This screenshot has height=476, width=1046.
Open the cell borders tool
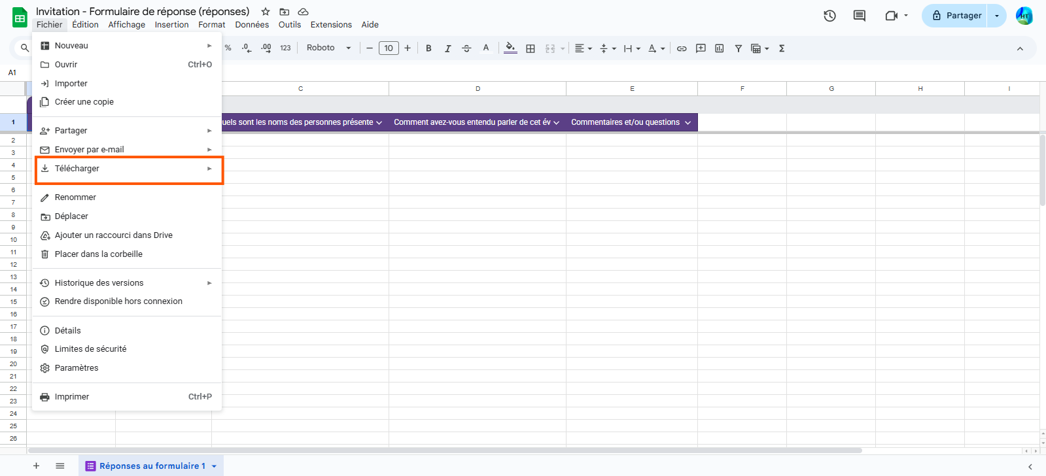(x=531, y=48)
